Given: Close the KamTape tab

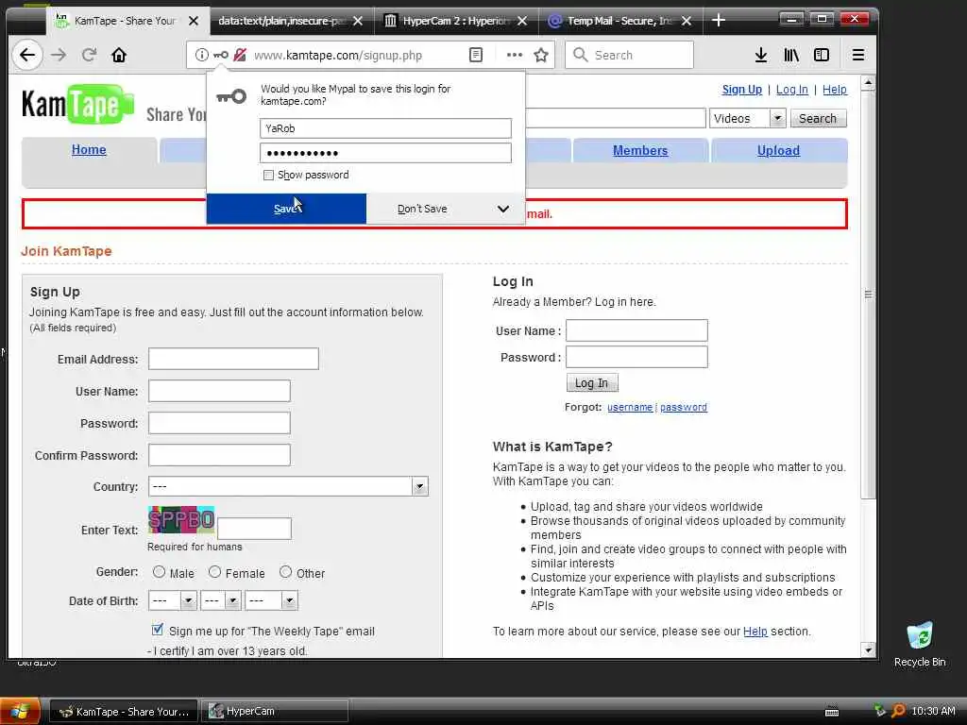Looking at the screenshot, I should [x=193, y=21].
